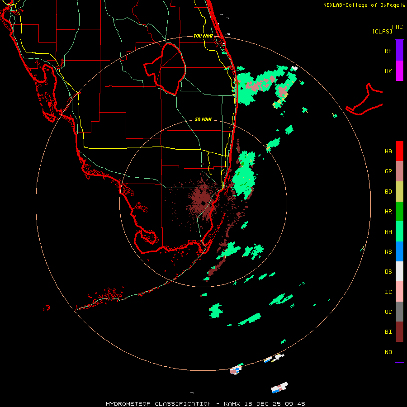Select the "HA" legend label
407x407 pixels.
click(x=388, y=151)
